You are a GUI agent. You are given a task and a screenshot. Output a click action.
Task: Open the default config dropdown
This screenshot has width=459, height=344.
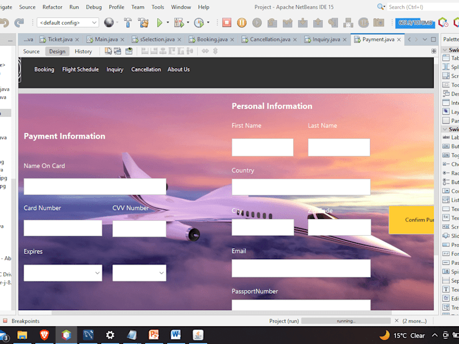point(68,22)
